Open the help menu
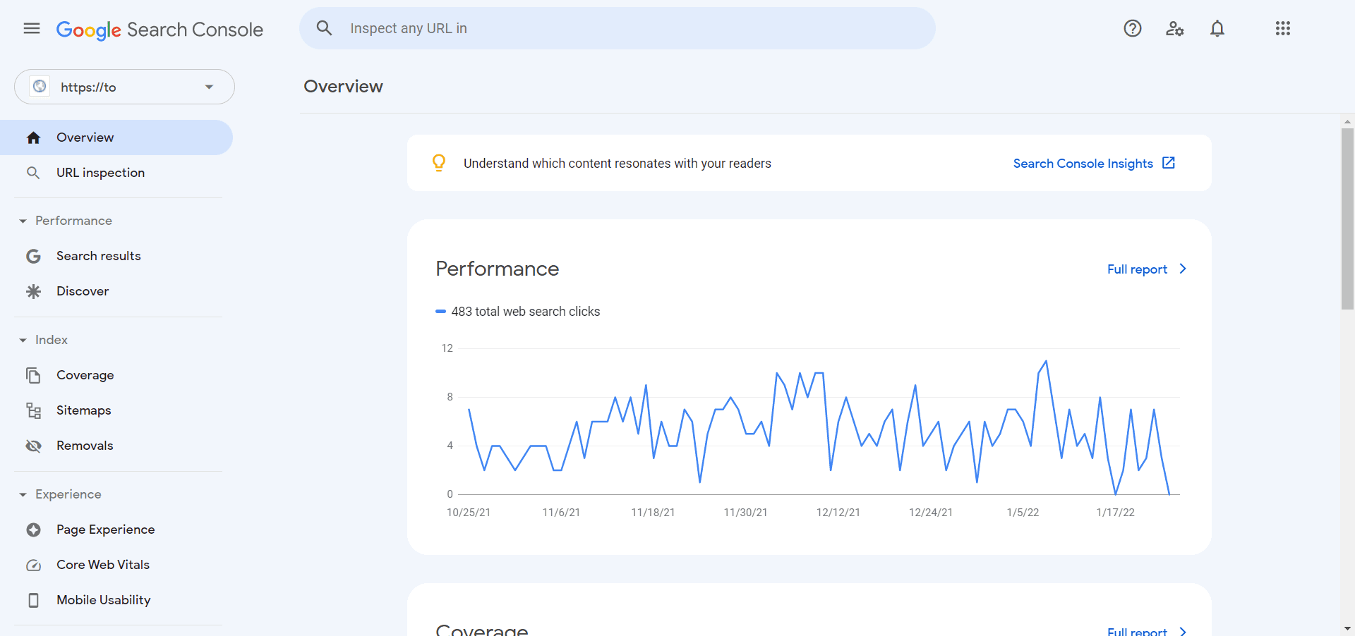The image size is (1355, 636). 1132,28
